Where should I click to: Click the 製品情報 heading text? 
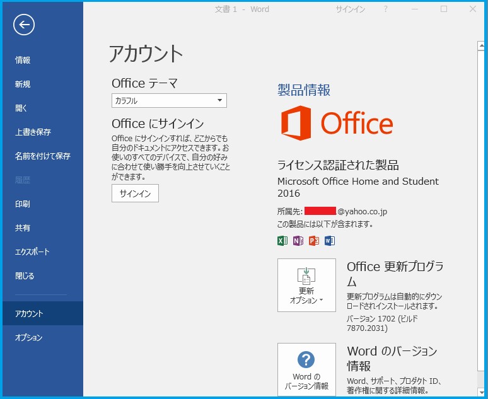point(304,90)
